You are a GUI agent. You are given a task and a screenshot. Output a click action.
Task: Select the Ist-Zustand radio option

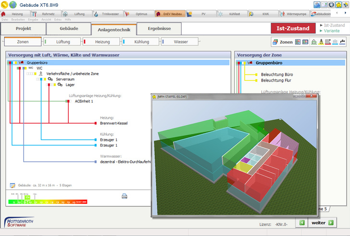(x=334, y=25)
